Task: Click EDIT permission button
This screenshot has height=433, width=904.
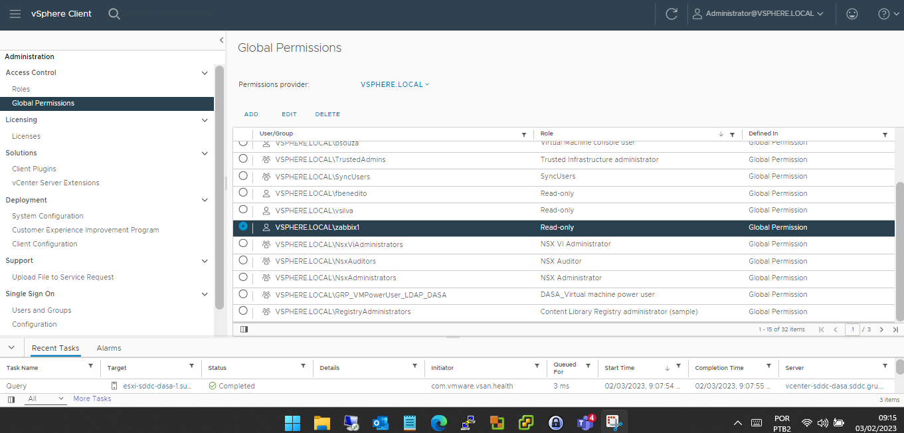Action: tap(289, 114)
